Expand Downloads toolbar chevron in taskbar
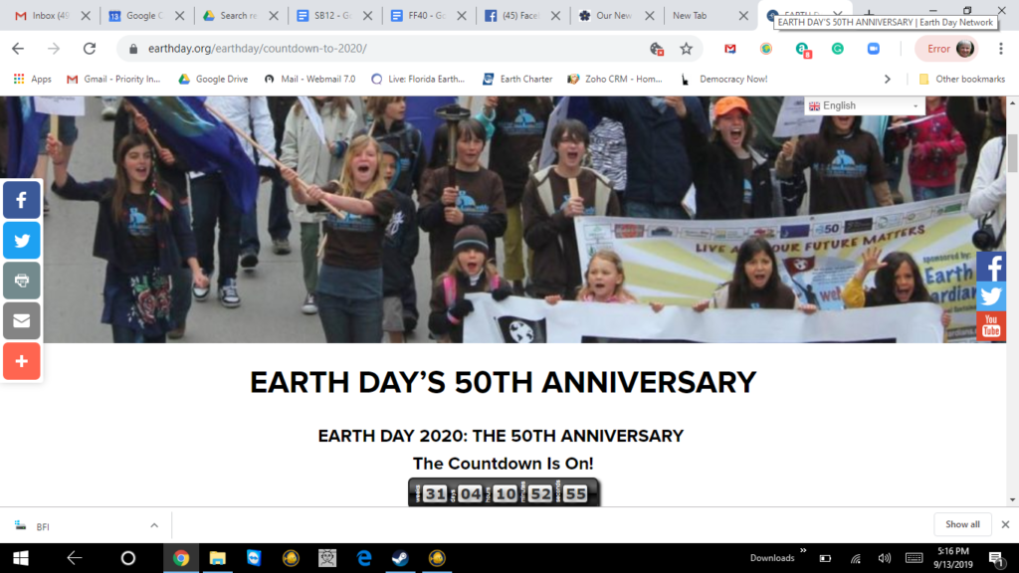This screenshot has width=1019, height=573. 803,551
